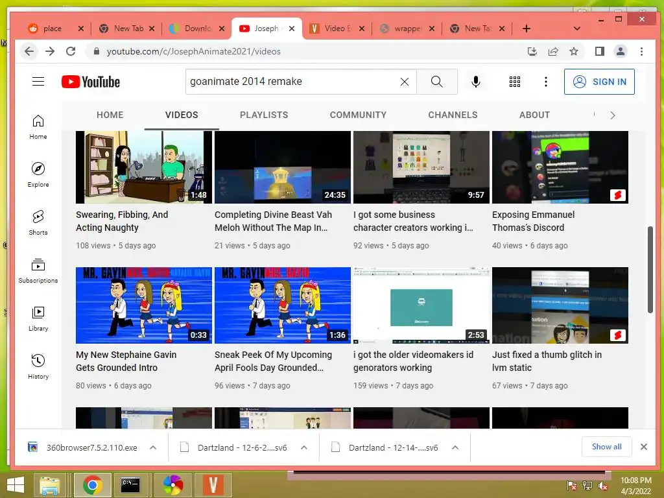
Task: Open Subscriptions in the sidebar
Action: (38, 270)
